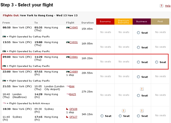The height and width of the screenshot is (123, 171).
Task: Open the Premium Economy column header
Action: (123, 21)
